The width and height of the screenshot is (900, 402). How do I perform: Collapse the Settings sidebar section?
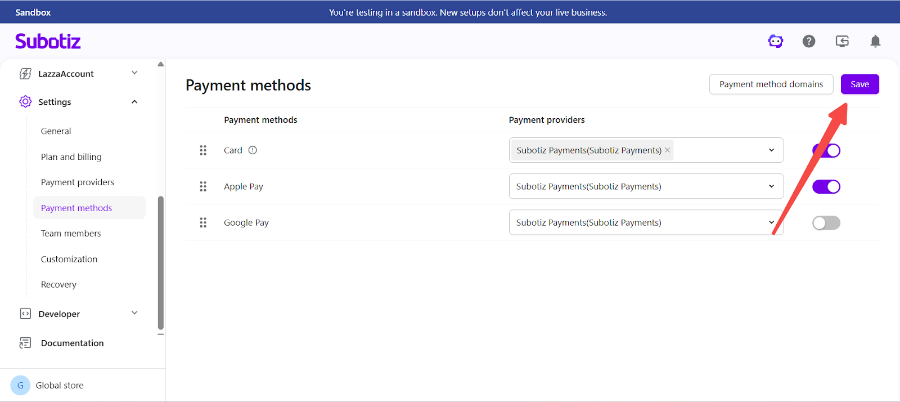pos(134,102)
